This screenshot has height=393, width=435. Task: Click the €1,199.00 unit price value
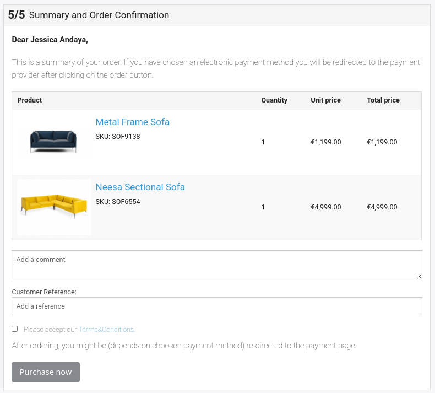click(325, 142)
